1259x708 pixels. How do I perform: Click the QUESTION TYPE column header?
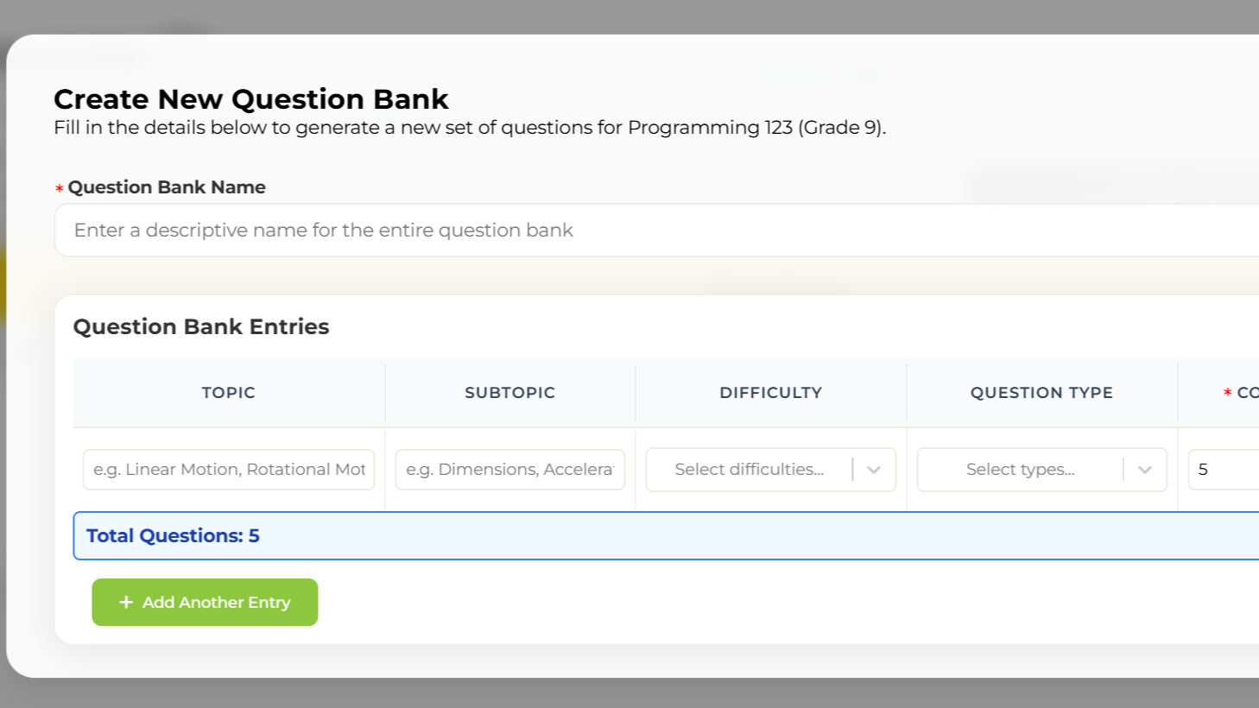coord(1041,392)
